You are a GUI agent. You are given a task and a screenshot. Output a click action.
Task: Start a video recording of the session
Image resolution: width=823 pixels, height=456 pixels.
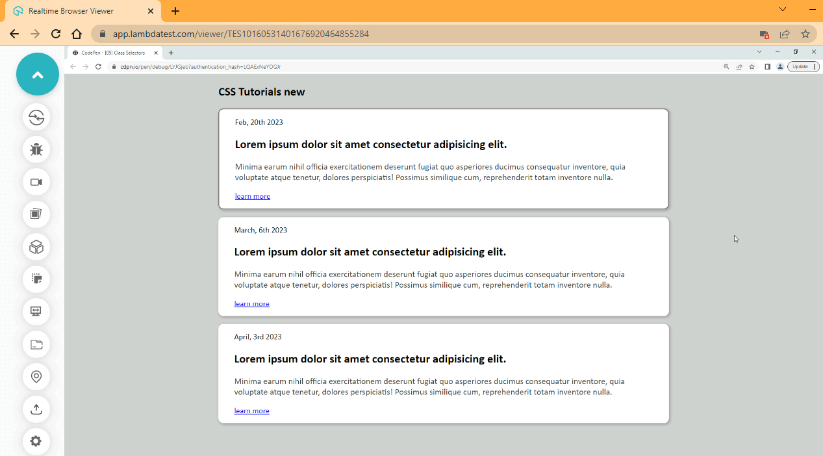pos(36,182)
